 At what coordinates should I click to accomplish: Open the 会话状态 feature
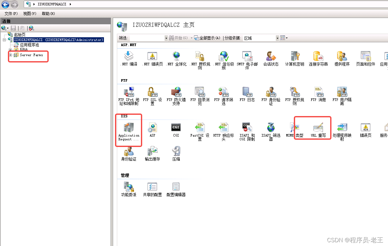pyautogui.click(x=271, y=59)
